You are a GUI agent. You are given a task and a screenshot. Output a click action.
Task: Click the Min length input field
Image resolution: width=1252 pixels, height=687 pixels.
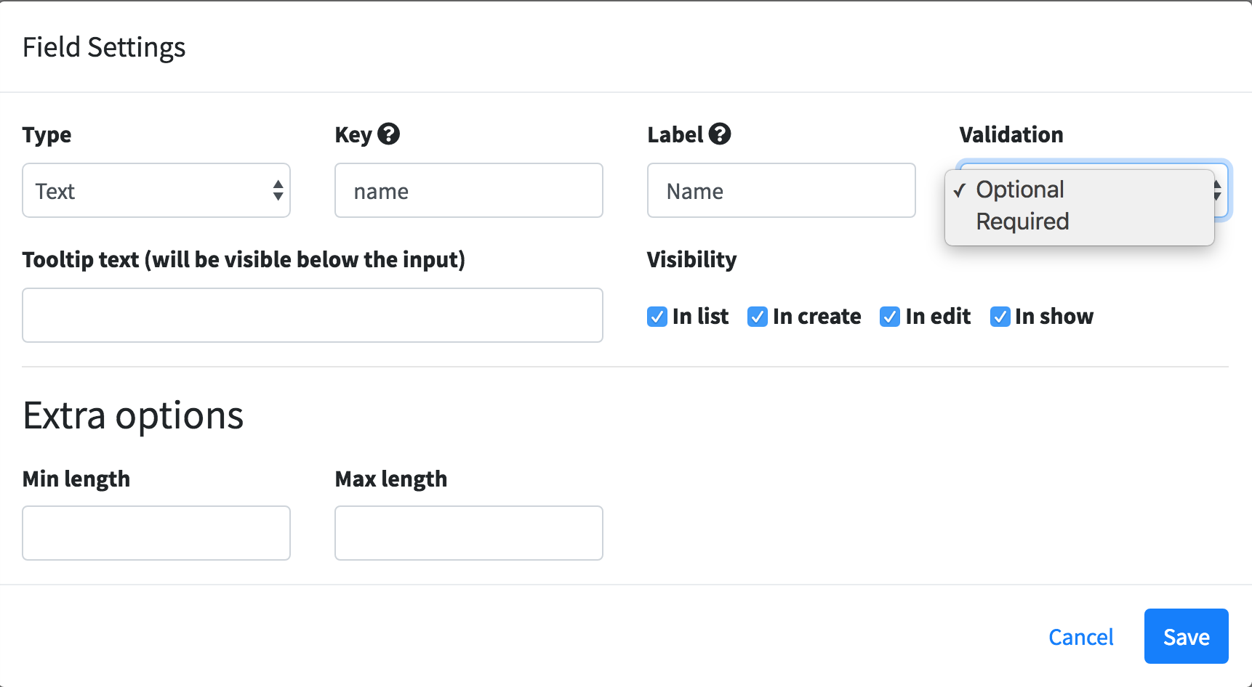point(156,533)
